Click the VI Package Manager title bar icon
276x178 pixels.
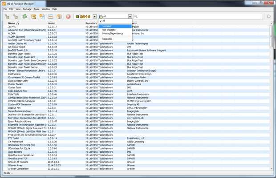pyautogui.click(x=4, y=4)
